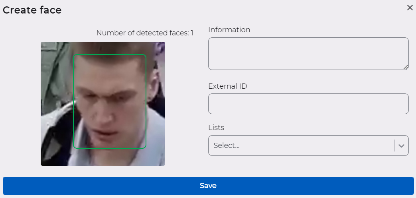
Task: Focus the Information text area
Action: point(308,53)
